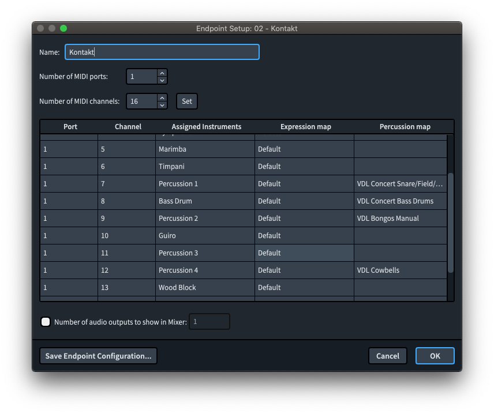Open Expression map Default for Bass Drum
494x414 pixels.
click(x=304, y=201)
